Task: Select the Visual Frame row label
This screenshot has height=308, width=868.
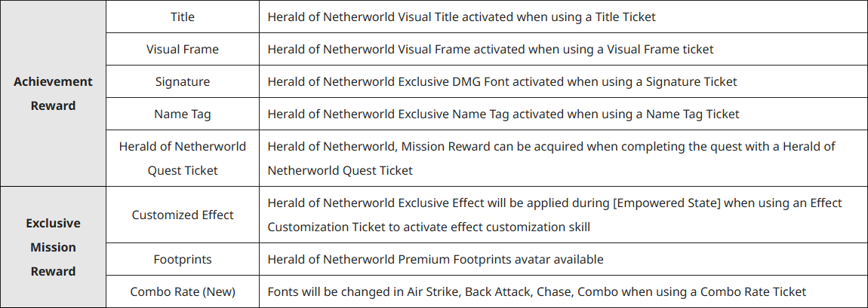Action: pyautogui.click(x=183, y=49)
